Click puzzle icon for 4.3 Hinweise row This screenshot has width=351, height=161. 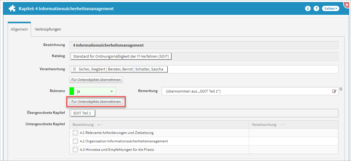(75, 150)
